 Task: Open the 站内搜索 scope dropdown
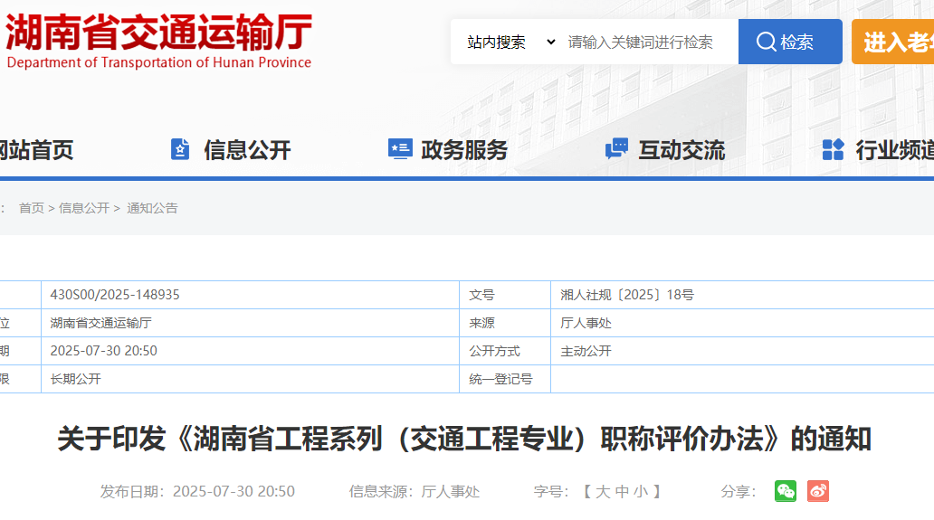coord(510,42)
